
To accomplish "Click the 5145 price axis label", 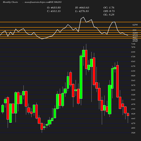I will [133, 100].
